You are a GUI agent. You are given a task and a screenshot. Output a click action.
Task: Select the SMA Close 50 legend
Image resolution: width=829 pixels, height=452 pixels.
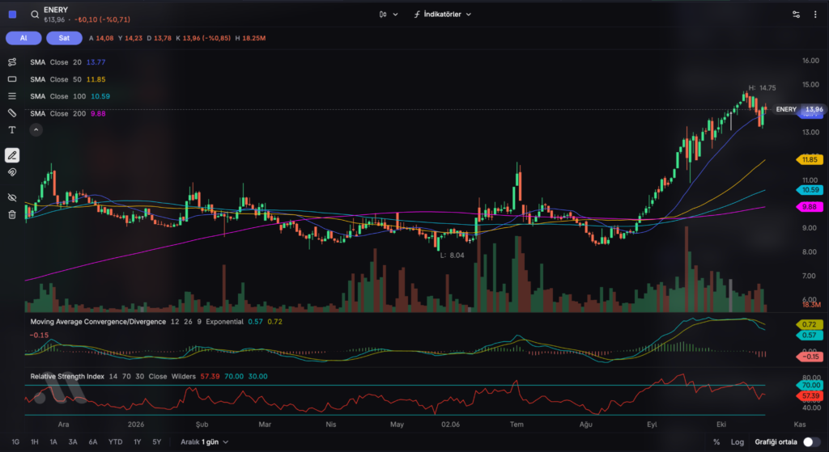click(x=68, y=79)
